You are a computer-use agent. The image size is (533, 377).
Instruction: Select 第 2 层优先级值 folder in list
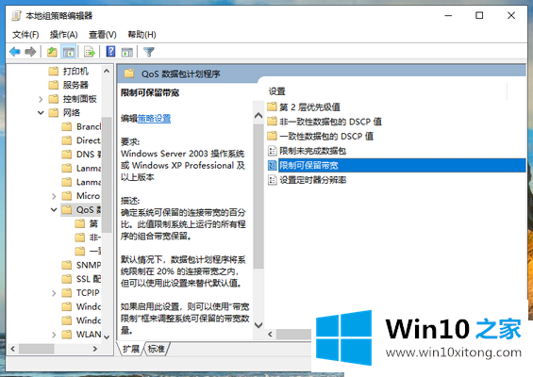pos(309,107)
